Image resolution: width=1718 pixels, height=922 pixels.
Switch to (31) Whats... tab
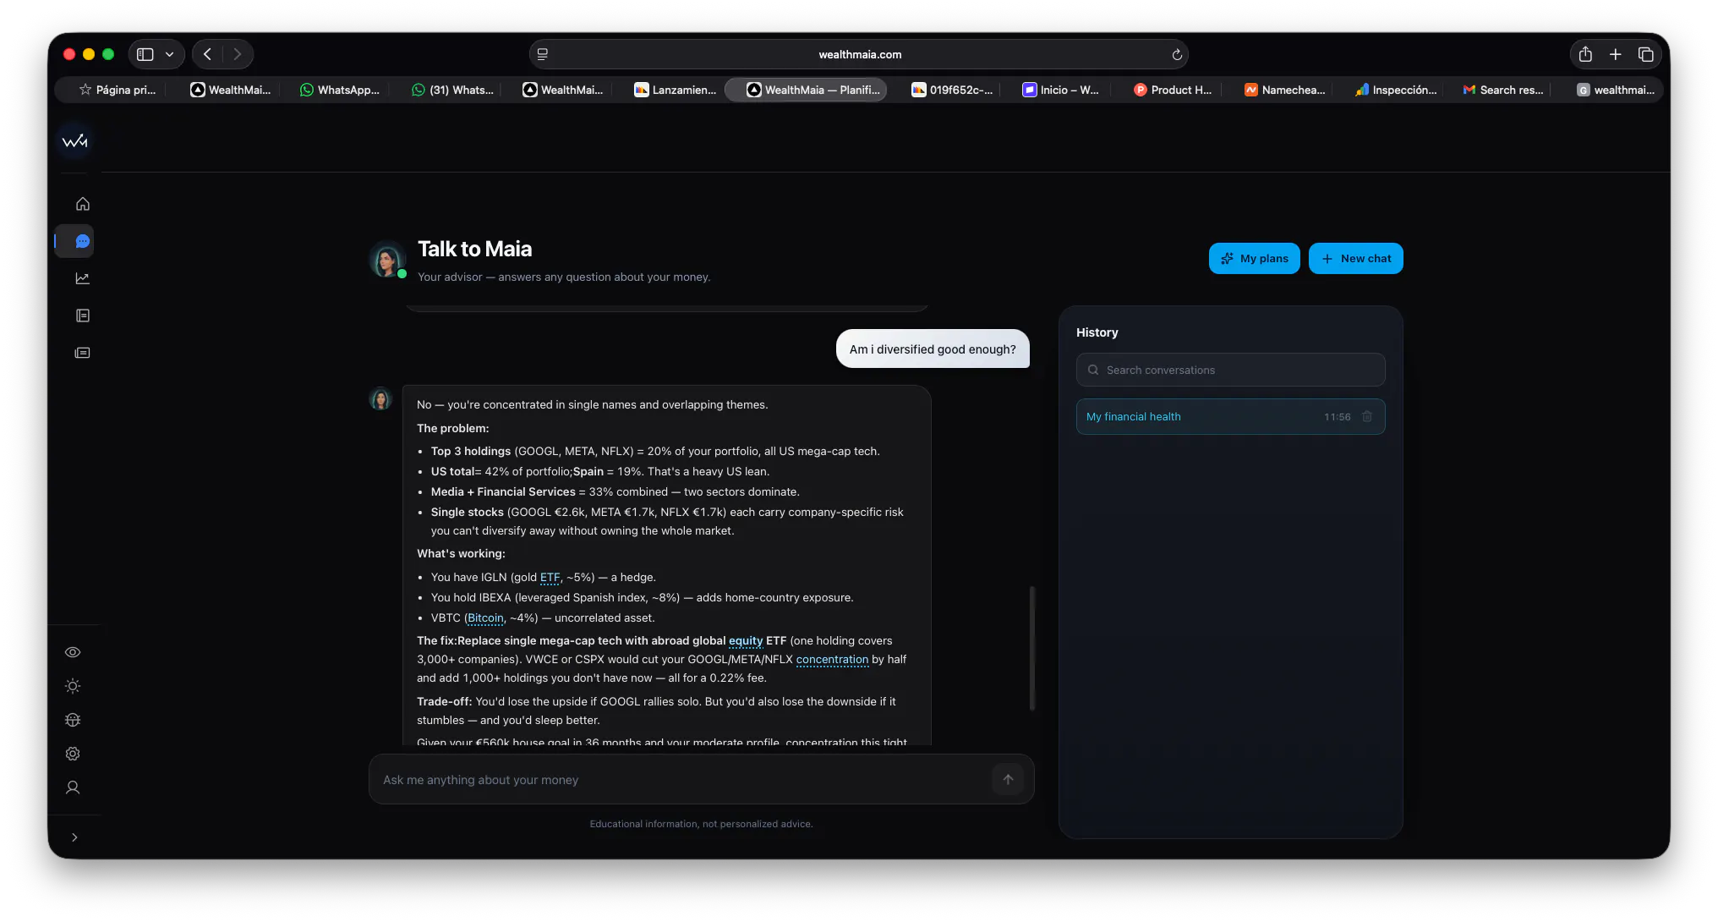[x=451, y=90]
